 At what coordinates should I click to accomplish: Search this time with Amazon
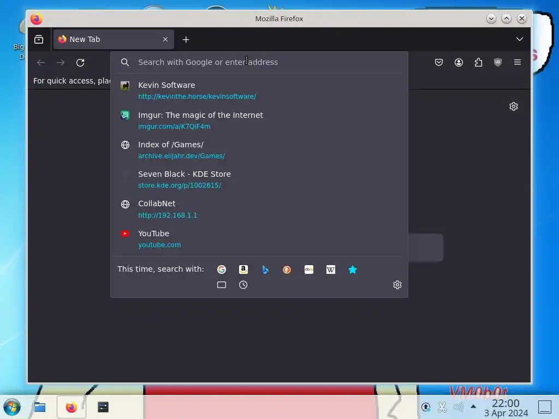(x=243, y=270)
